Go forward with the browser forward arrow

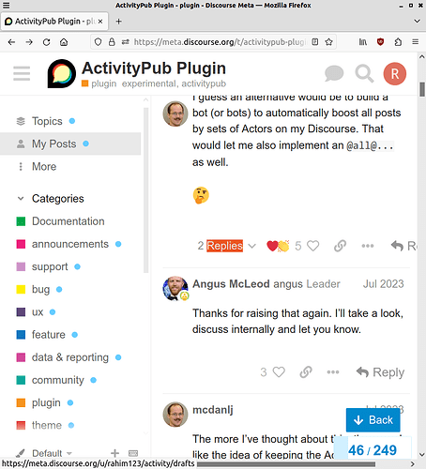click(29, 42)
